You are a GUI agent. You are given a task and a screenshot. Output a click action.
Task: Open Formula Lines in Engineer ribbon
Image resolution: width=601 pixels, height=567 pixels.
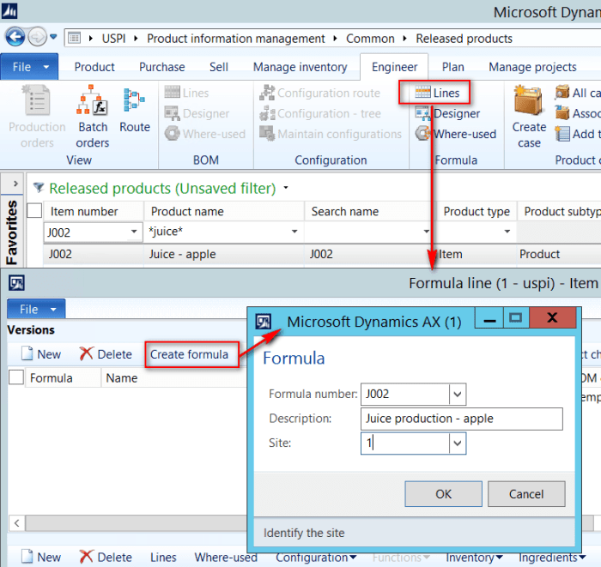[437, 93]
